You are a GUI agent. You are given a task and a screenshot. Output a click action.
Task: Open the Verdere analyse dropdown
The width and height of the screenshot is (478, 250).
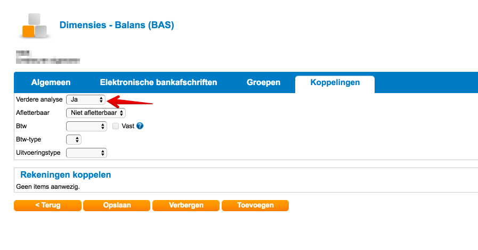point(86,99)
